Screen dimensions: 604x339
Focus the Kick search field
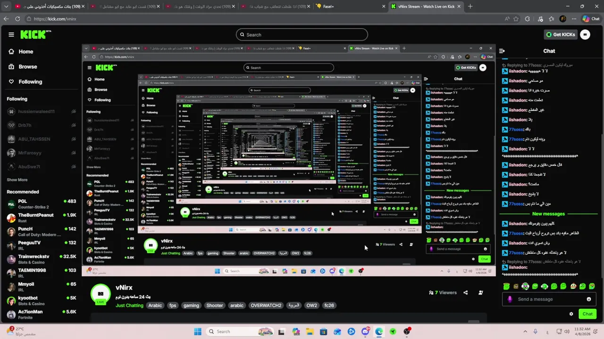click(302, 34)
